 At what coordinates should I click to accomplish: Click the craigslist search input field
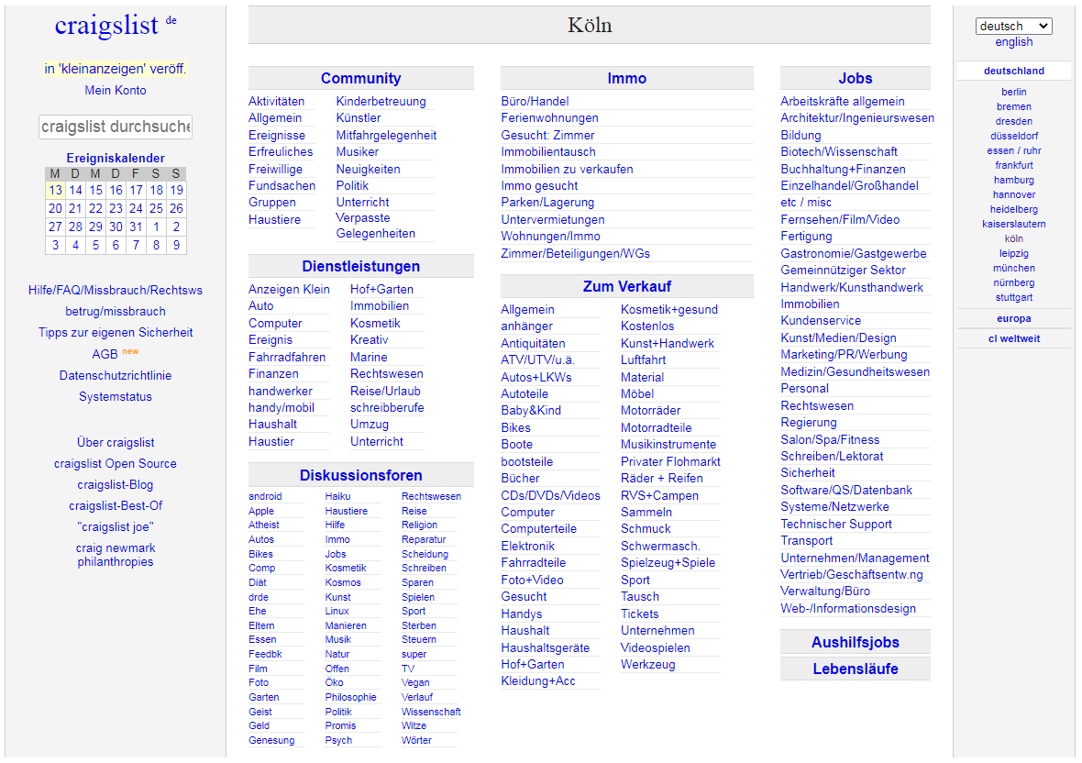click(x=116, y=127)
